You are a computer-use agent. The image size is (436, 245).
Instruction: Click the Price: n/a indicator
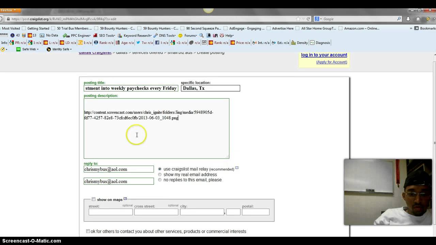point(240,43)
